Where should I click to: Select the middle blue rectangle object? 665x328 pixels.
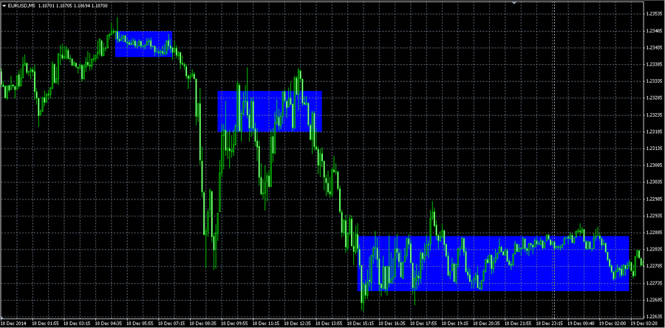(x=269, y=111)
